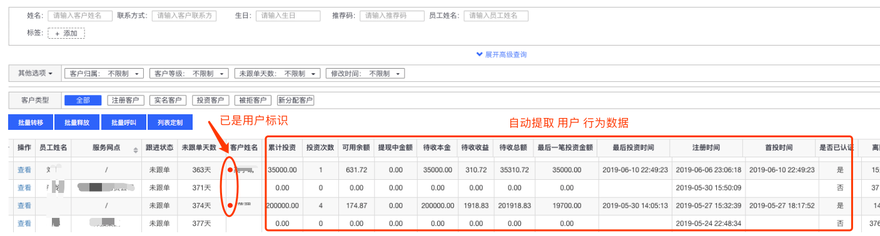Image resolution: width=880 pixels, height=236 pixels.
Task: Click the 注册时间 column header
Action: coord(706,148)
